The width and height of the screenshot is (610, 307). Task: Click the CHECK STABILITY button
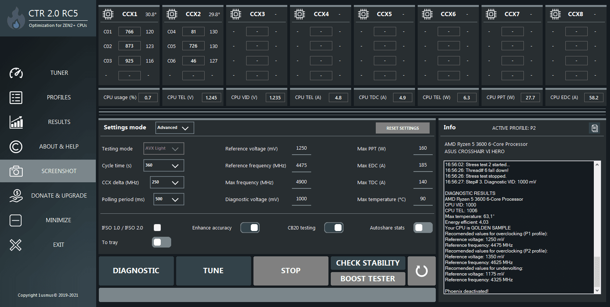click(368, 263)
